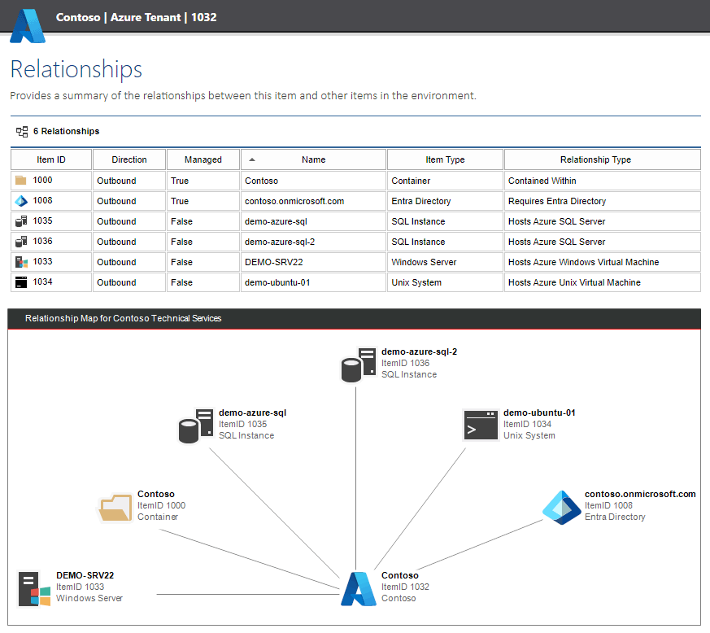Sort by the Name column header
This screenshot has height=633, width=710.
pyautogui.click(x=313, y=159)
